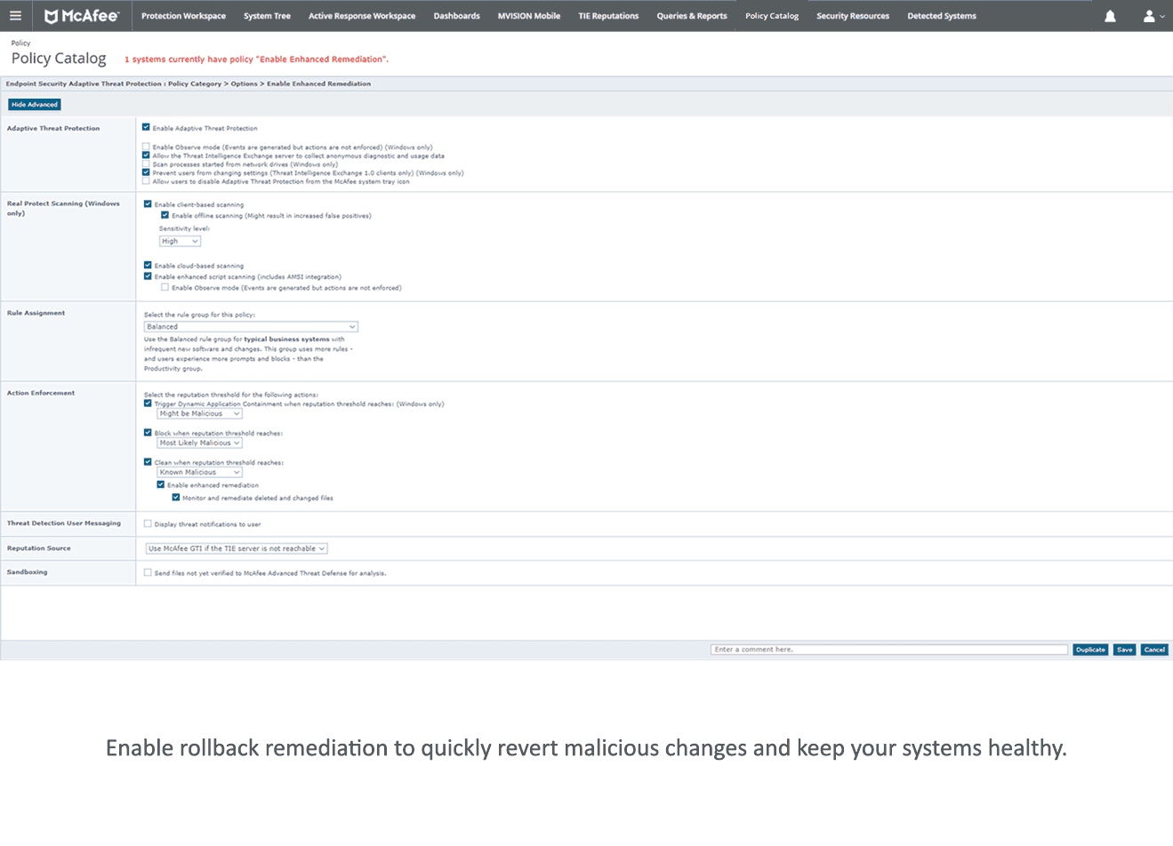
Task: Click the McAfee logo
Action: [82, 16]
